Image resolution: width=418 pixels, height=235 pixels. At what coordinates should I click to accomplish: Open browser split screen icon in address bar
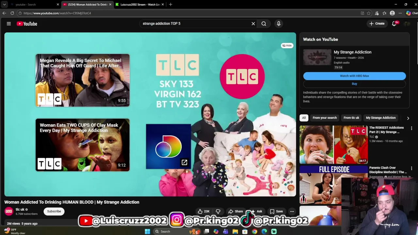coord(362,13)
